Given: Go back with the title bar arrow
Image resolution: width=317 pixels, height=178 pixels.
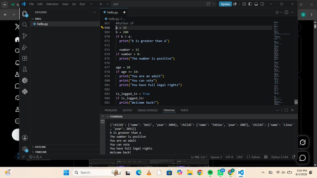Looking at the screenshot, I should click(x=101, y=4).
